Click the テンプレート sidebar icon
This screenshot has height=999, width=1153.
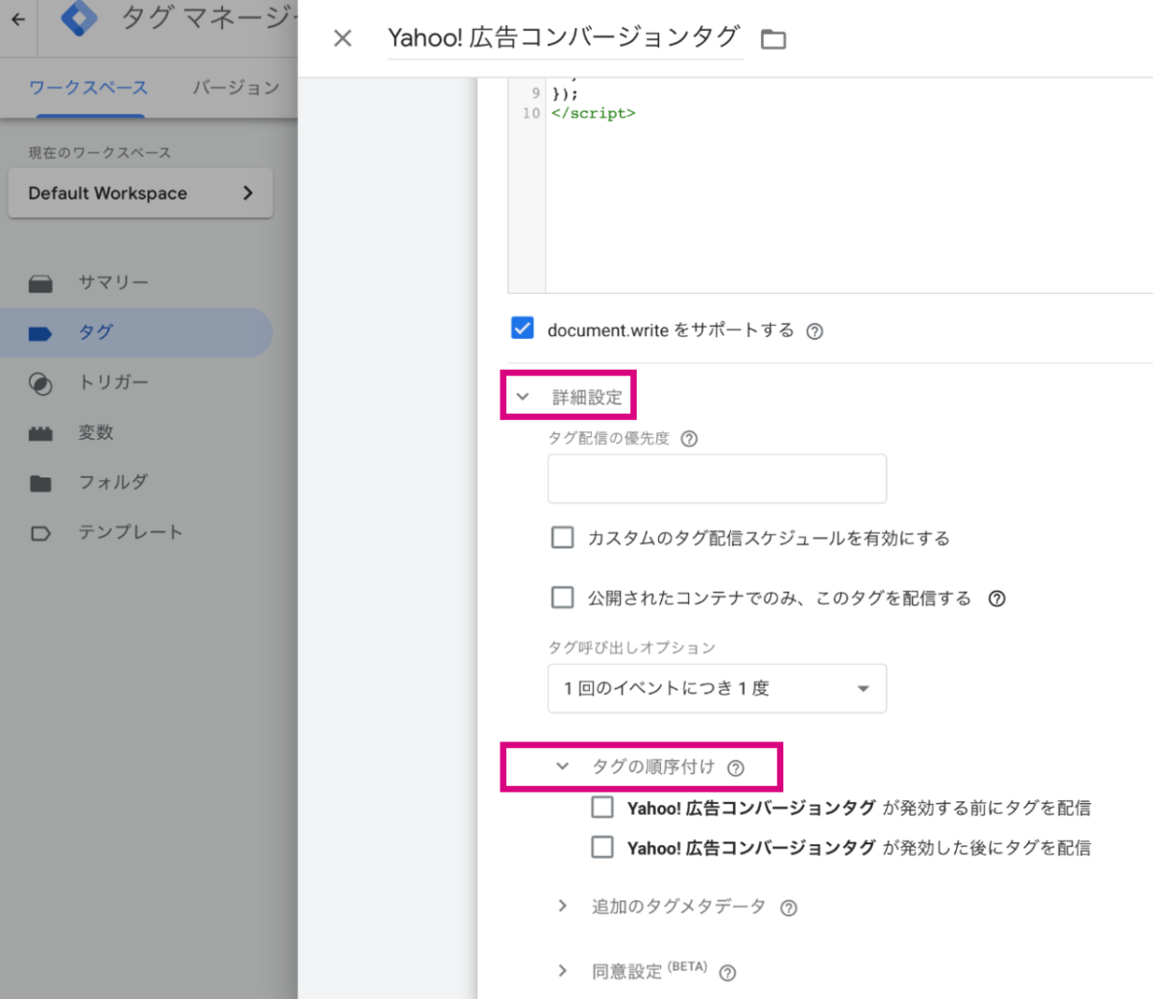[x=40, y=533]
